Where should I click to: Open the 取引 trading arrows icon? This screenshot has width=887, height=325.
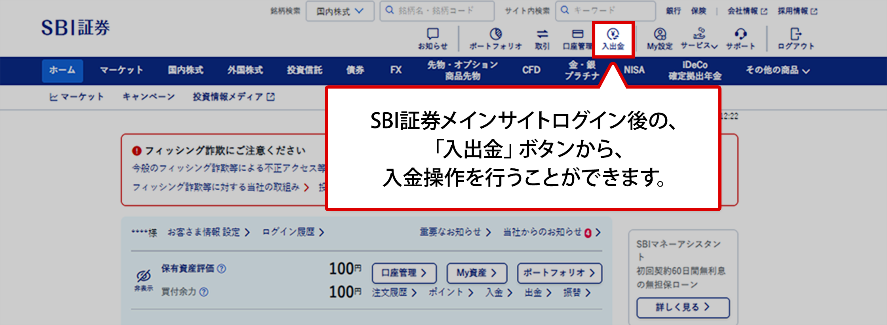(542, 39)
